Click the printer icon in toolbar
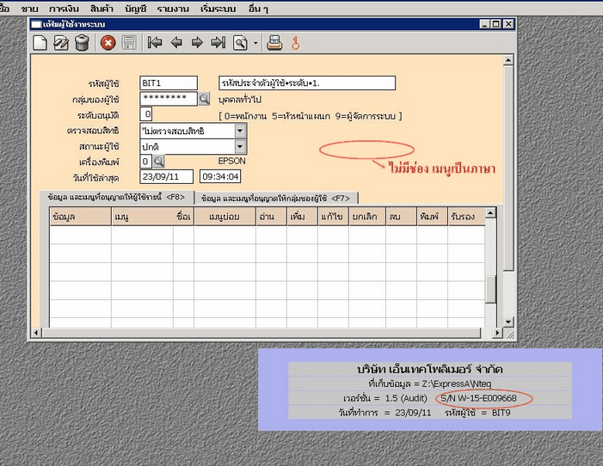The image size is (603, 466). (274, 42)
